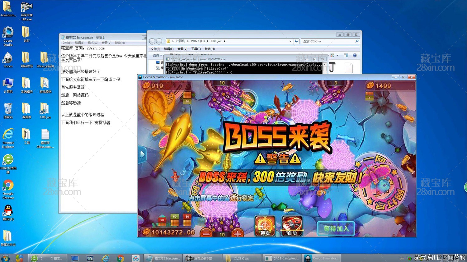This screenshot has height=262, width=467.
Task: Switch to the C:\CBK_wx Explorer taskbar button
Action: 243,258
